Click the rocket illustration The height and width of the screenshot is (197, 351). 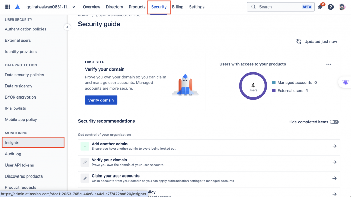[x=185, y=85]
